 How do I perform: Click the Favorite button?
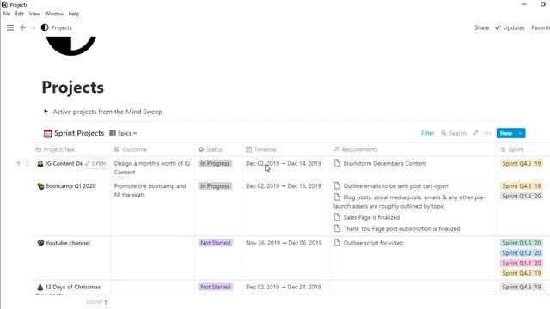click(541, 27)
